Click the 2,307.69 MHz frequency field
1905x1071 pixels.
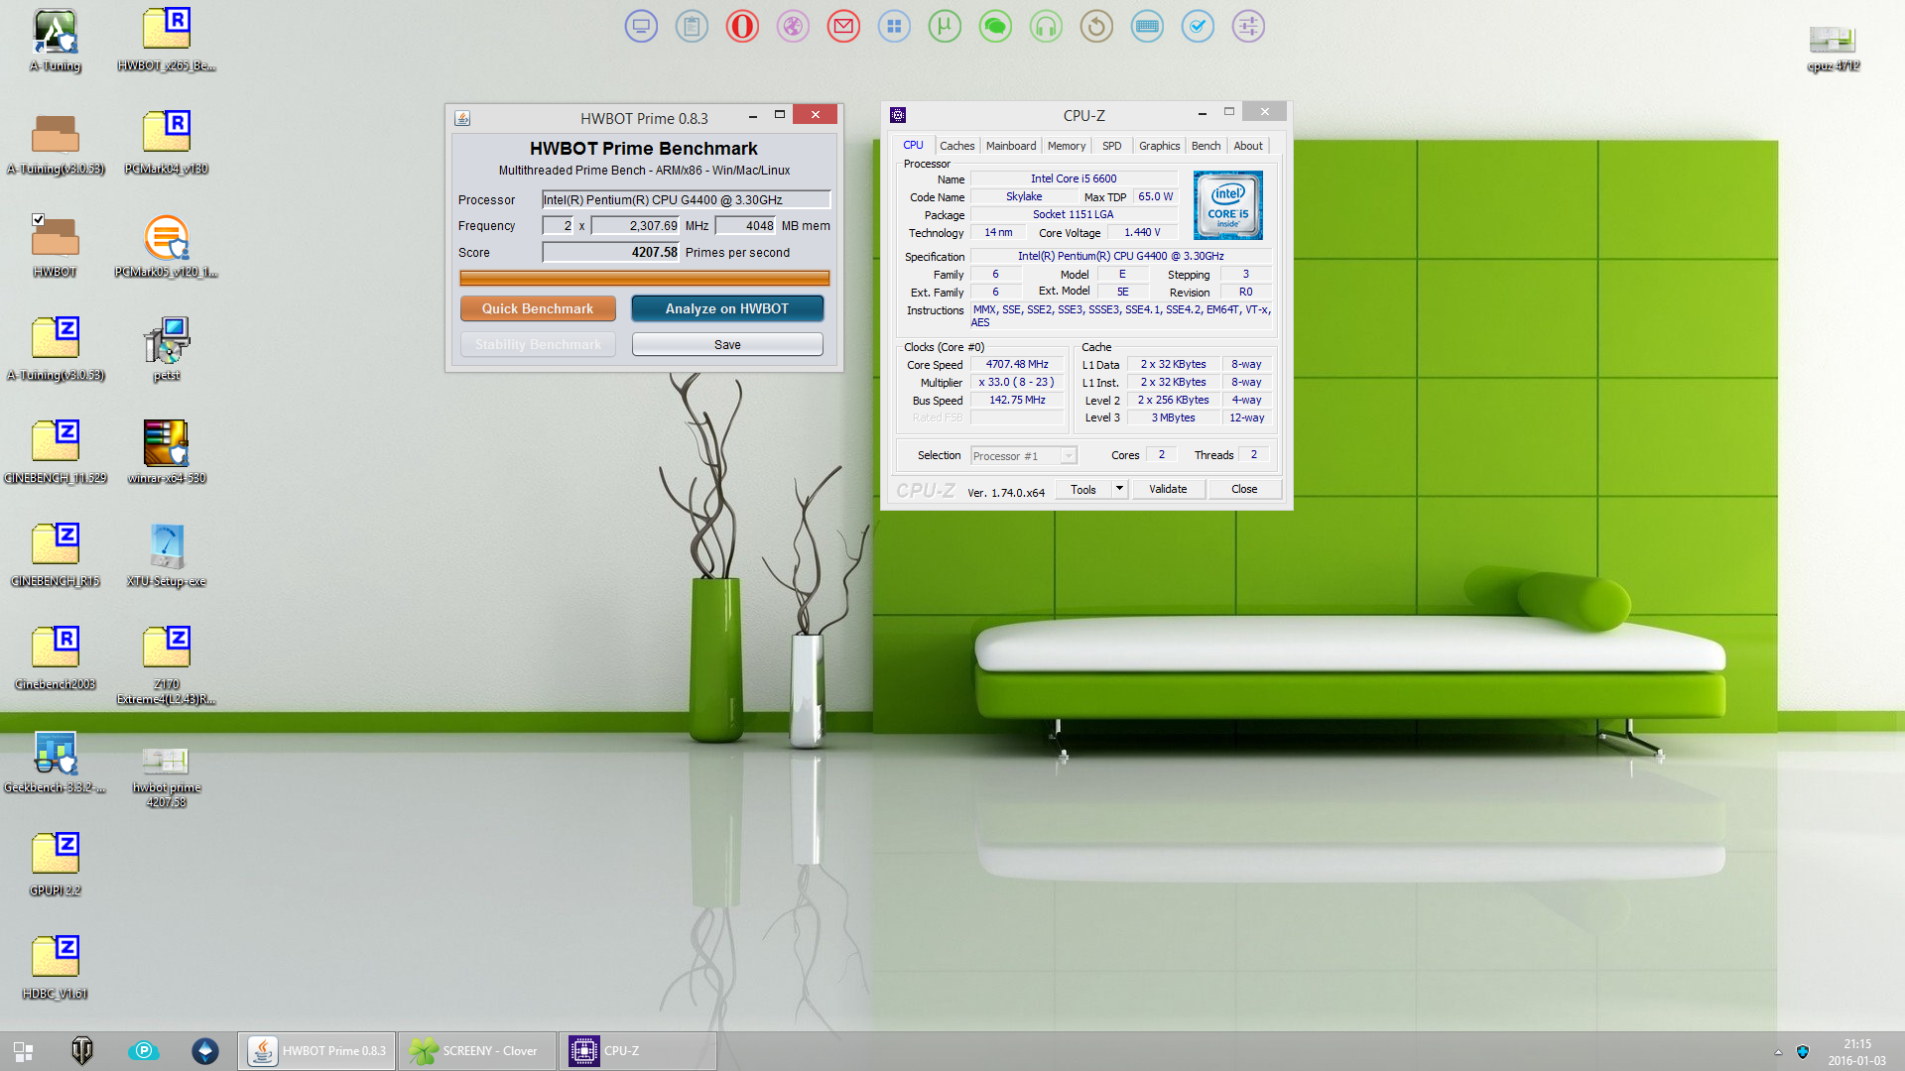tap(636, 225)
